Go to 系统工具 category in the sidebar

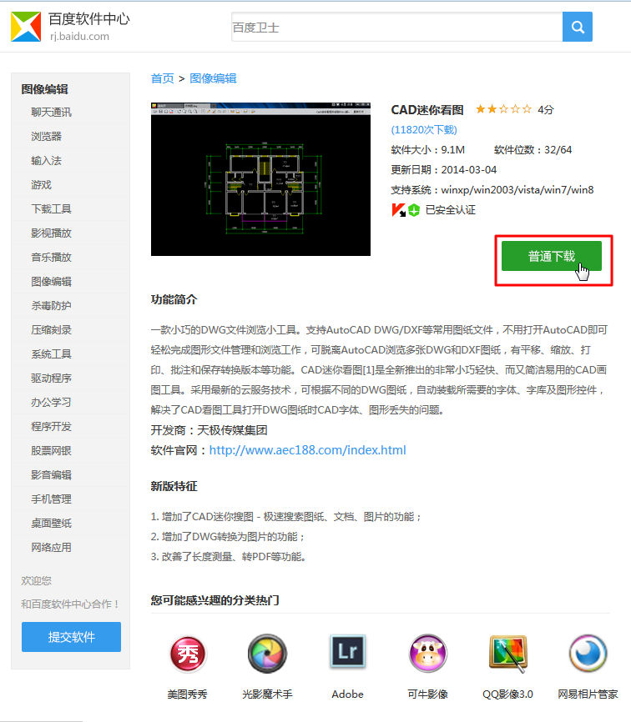click(x=51, y=354)
